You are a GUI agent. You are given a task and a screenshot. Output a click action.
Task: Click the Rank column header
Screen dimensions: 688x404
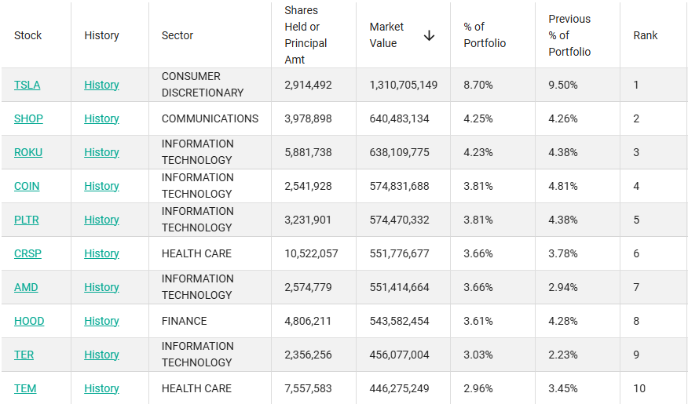click(x=646, y=35)
